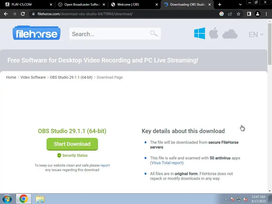Click the address bar URL
This screenshot has width=272, height=204.
tap(85, 14)
